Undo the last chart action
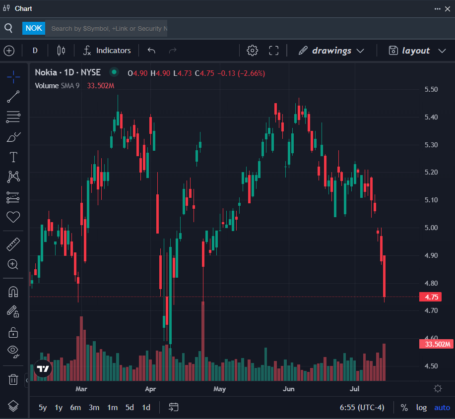 (151, 51)
